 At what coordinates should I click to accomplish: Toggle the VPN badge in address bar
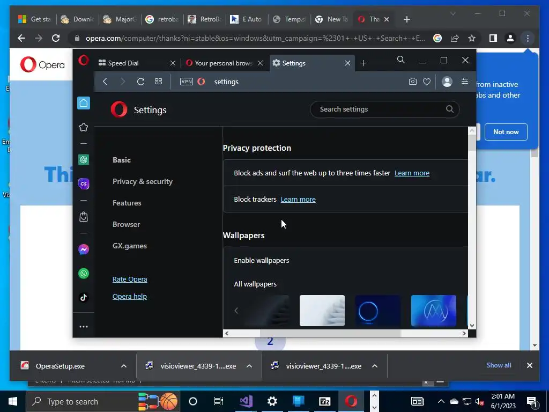tap(186, 82)
